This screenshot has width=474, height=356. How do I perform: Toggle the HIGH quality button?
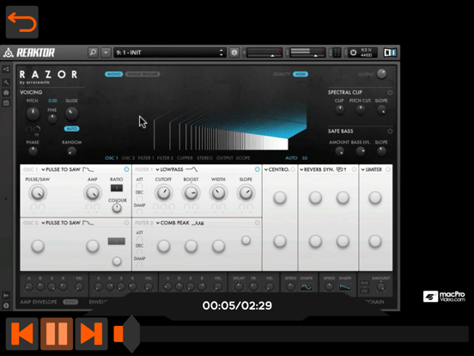click(301, 74)
